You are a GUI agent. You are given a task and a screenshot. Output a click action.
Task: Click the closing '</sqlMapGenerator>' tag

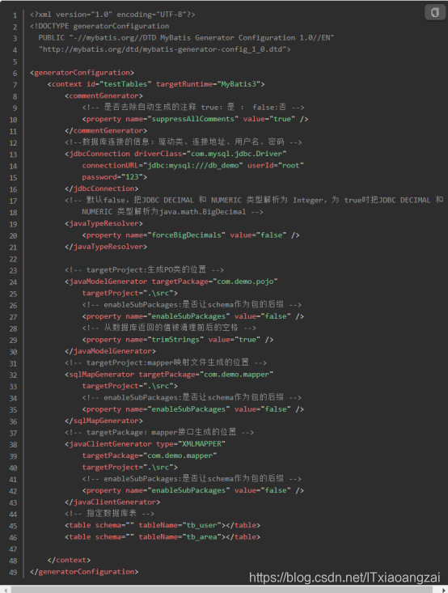pos(104,421)
